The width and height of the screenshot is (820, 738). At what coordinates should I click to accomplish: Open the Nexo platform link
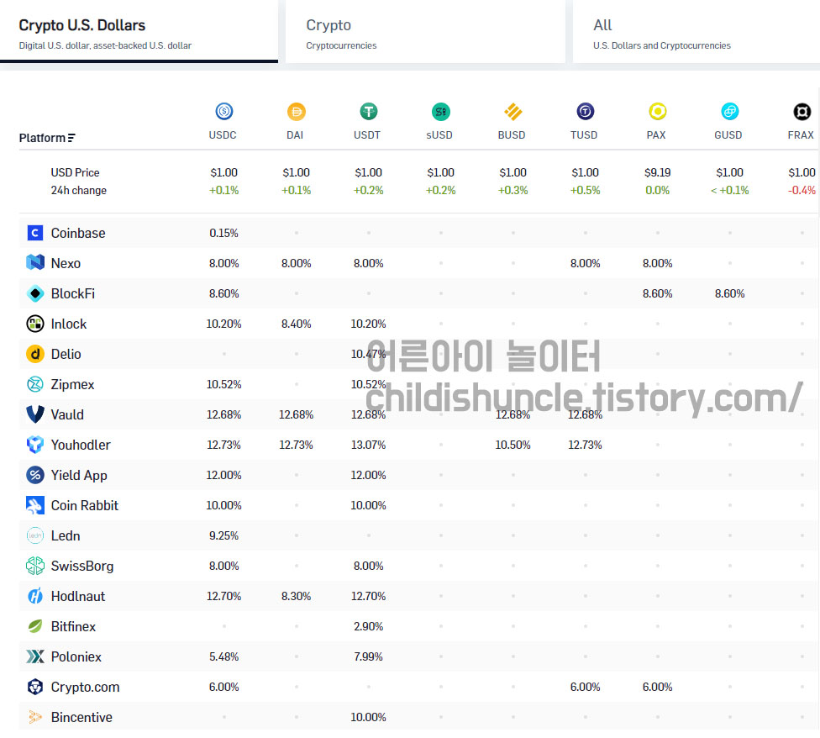coord(66,263)
